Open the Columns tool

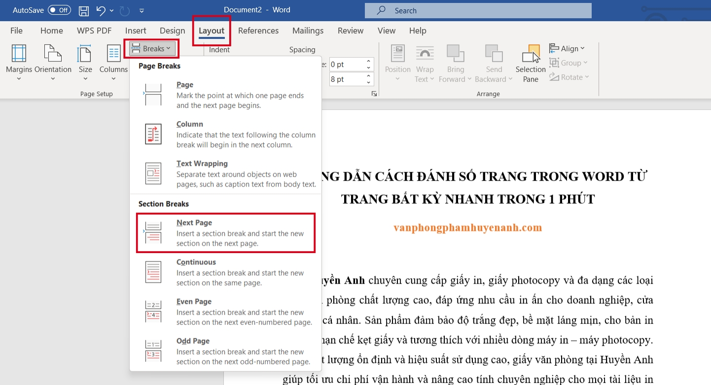coord(113,64)
